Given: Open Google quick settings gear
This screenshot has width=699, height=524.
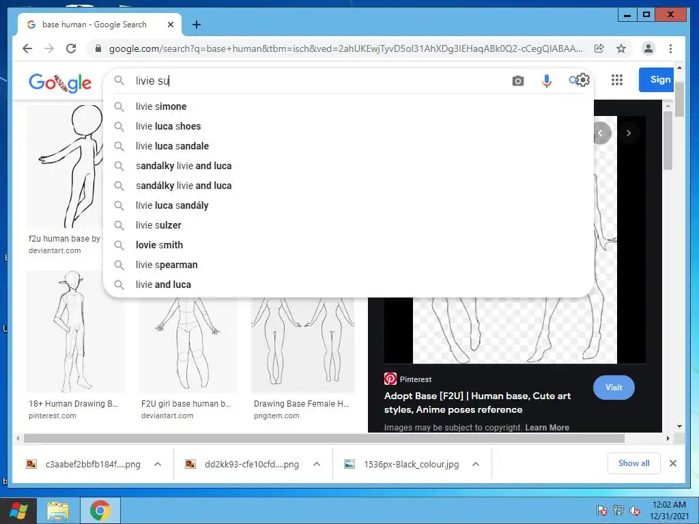Looking at the screenshot, I should coord(583,81).
